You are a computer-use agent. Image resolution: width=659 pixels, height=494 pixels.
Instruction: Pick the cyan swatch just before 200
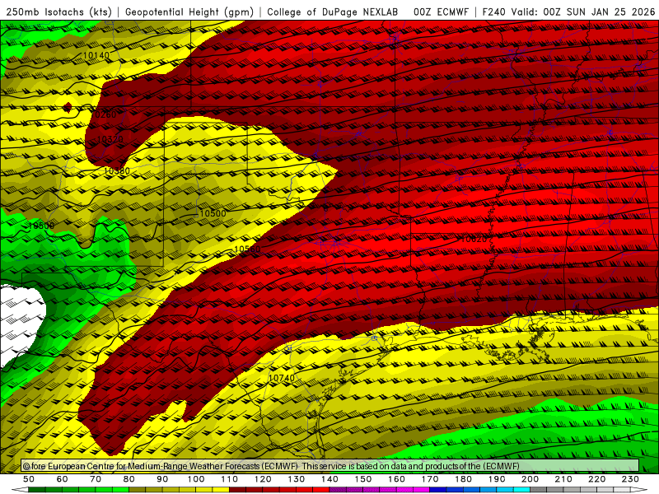click(521, 490)
